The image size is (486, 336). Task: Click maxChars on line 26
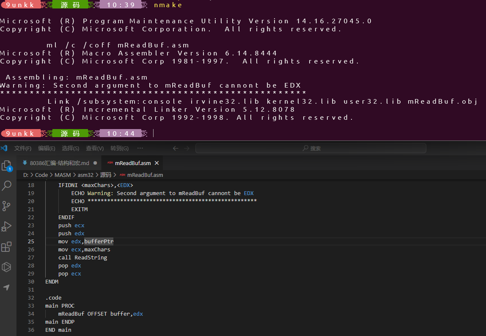[97, 250]
